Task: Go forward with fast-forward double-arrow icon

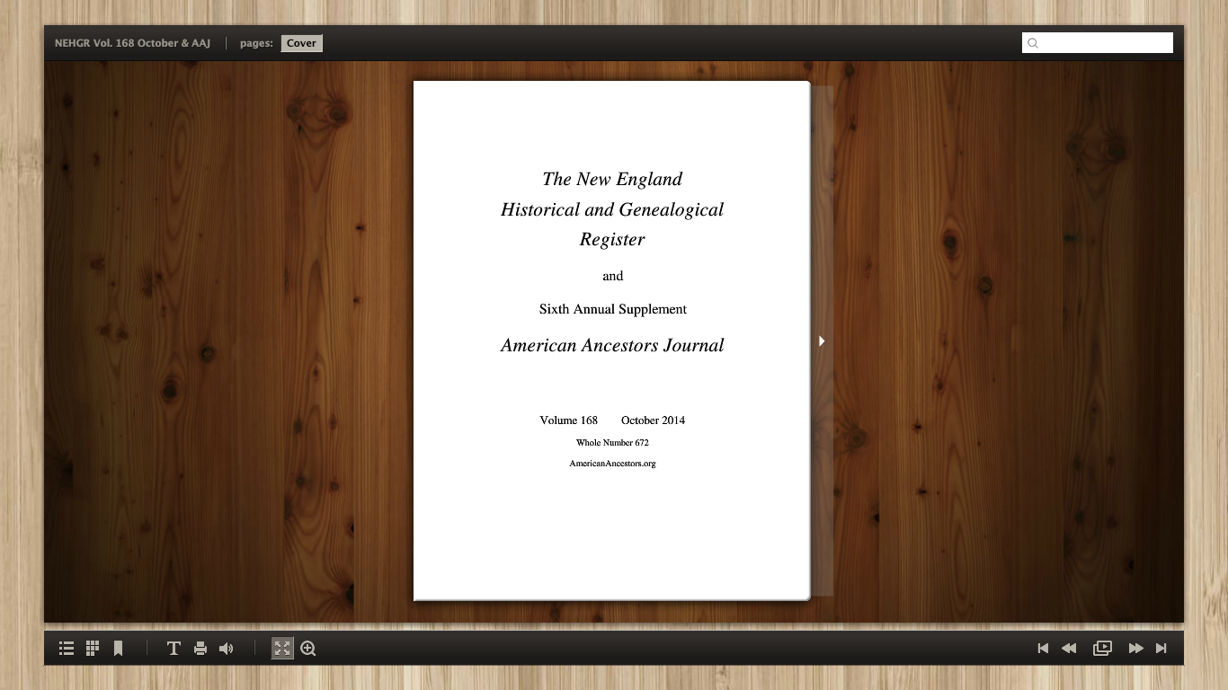Action: (x=1136, y=649)
